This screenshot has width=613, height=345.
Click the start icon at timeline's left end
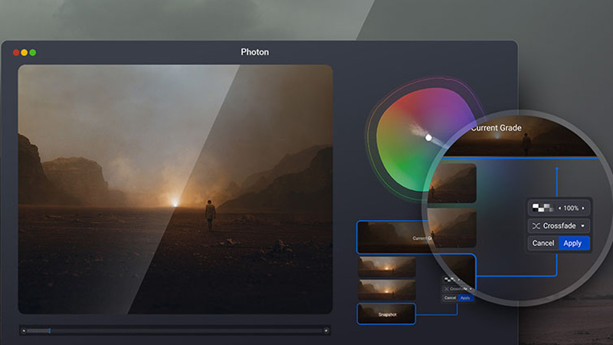[24, 331]
